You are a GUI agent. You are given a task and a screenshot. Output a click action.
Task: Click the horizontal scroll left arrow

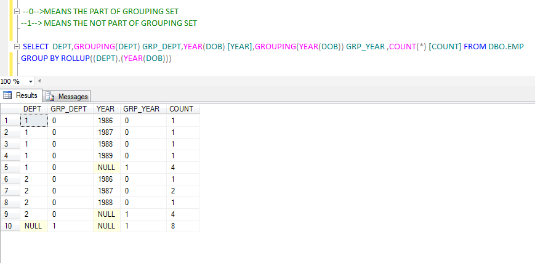pos(39,81)
